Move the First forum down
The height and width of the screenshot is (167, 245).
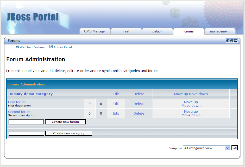[191, 106]
